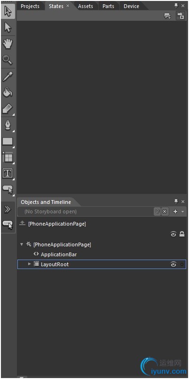Pick the Rectangle shape tool
The image size is (189, 379).
8,142
